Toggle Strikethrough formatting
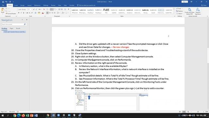This screenshot has height=118, width=209. [27, 13]
